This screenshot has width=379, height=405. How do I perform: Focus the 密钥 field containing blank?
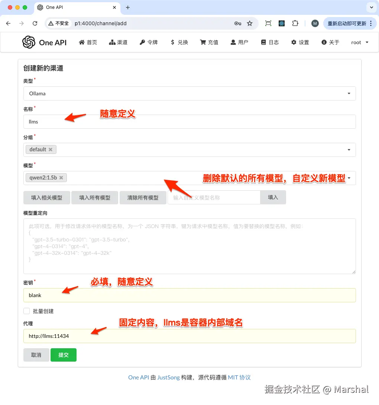(x=189, y=295)
